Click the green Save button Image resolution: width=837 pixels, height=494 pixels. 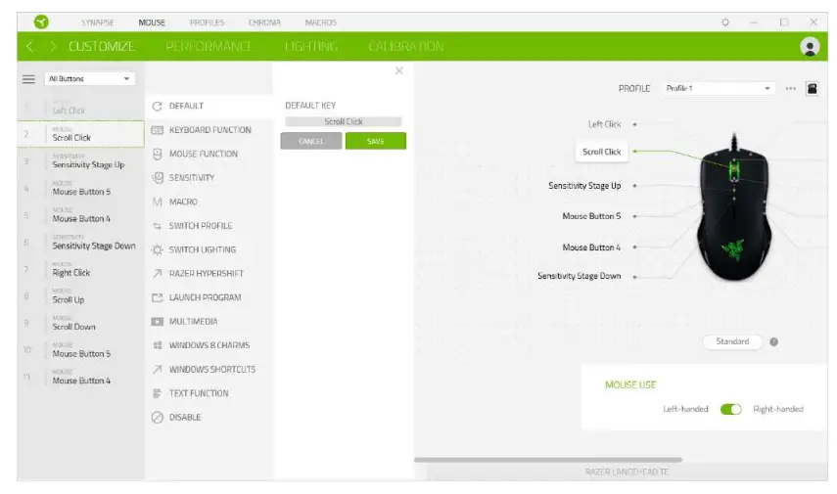click(x=375, y=142)
